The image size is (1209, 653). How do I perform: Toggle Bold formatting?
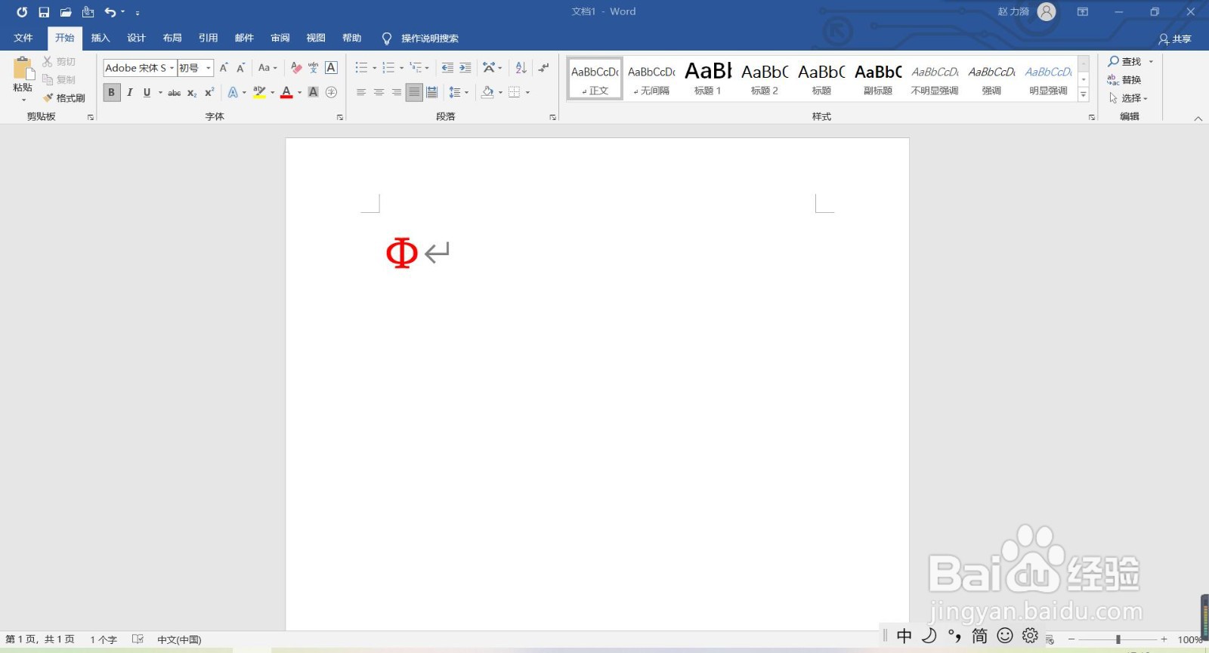click(111, 93)
